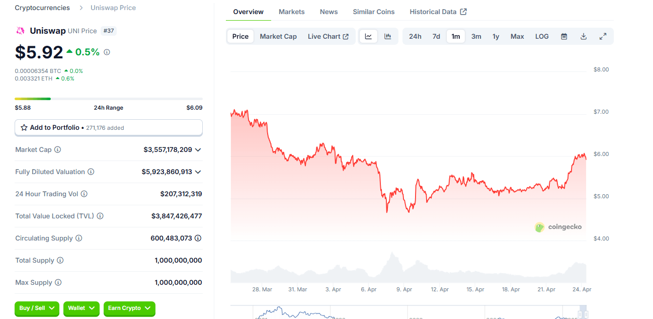Open the calendar date picker icon
Viewport: 653px width, 319px height.
[x=564, y=36]
